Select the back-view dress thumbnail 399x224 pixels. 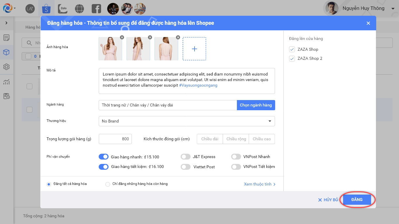pos(166,49)
